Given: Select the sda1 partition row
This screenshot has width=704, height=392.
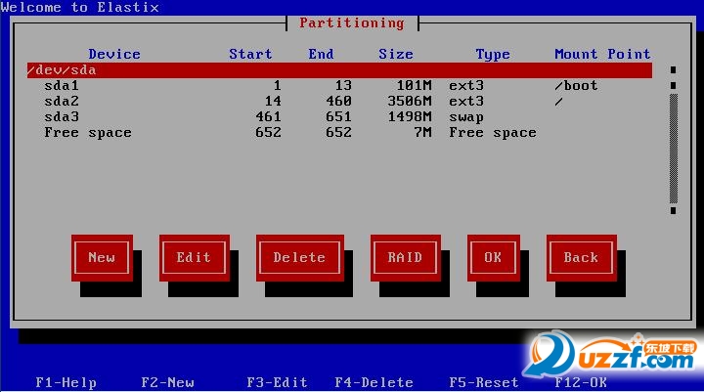Looking at the screenshot, I should click(x=339, y=85).
